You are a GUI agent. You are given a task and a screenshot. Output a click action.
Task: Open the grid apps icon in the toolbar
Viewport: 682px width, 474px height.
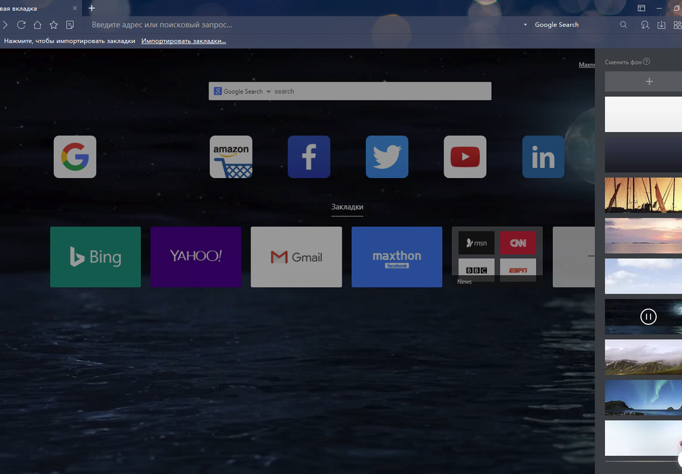[x=677, y=25]
